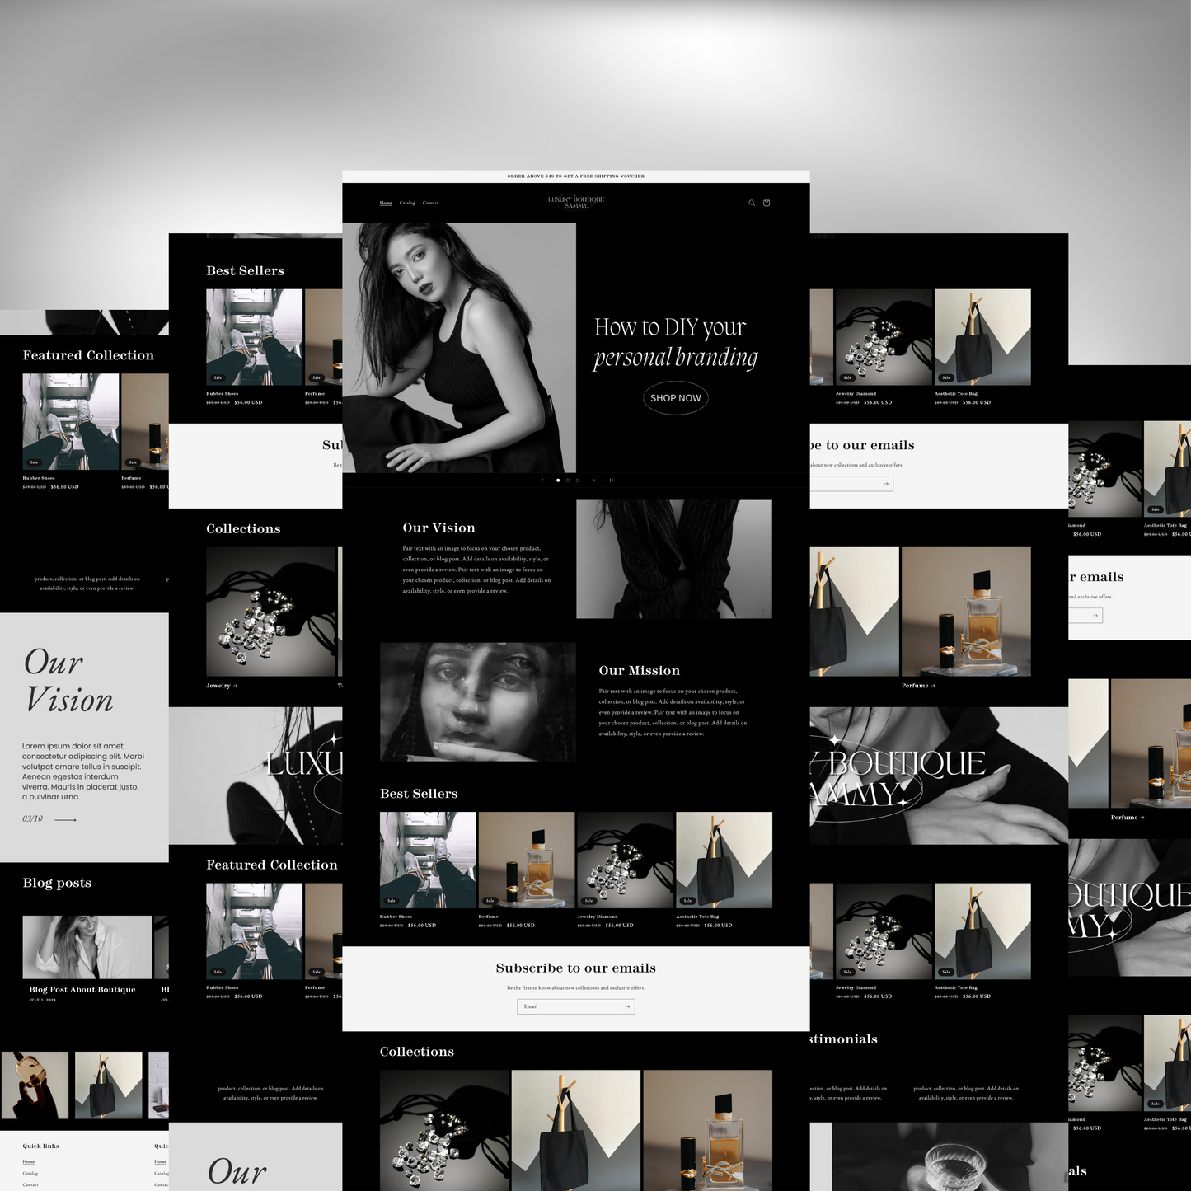Click the next slide arrow under the hero
This screenshot has height=1191, width=1191.
[593, 480]
